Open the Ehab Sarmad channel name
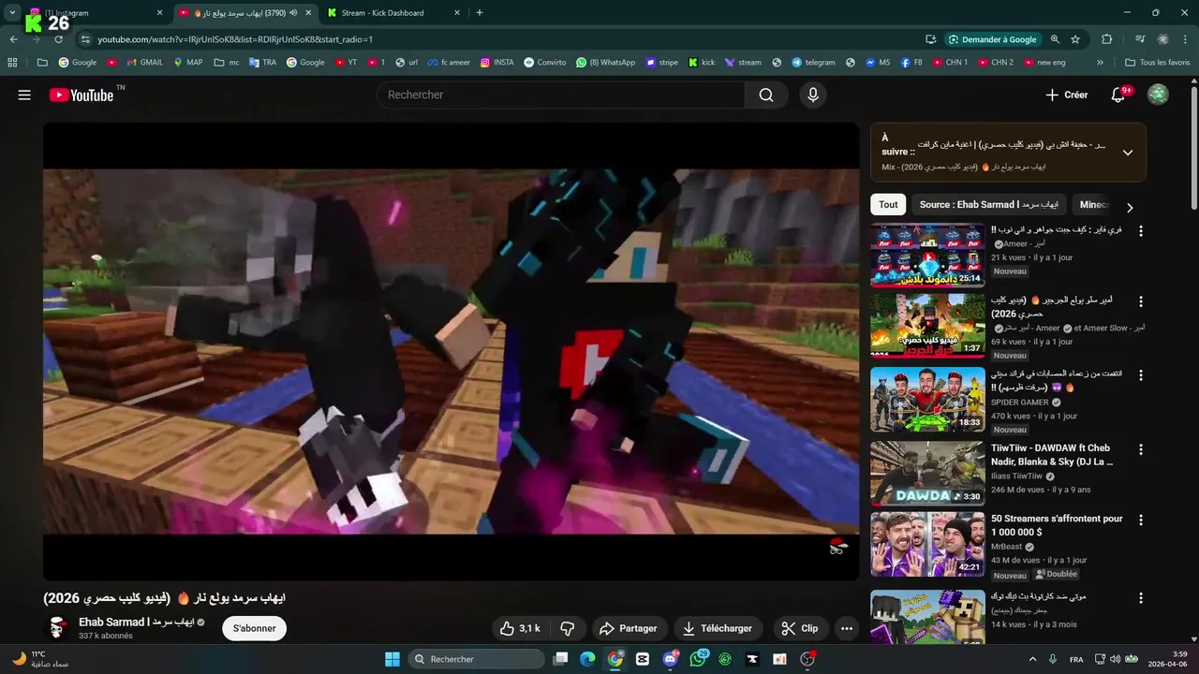This screenshot has height=674, width=1199. tap(136, 622)
